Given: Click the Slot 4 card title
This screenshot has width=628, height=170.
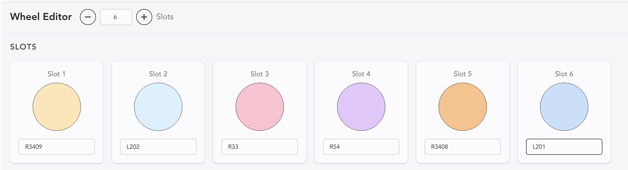Looking at the screenshot, I should click(361, 74).
